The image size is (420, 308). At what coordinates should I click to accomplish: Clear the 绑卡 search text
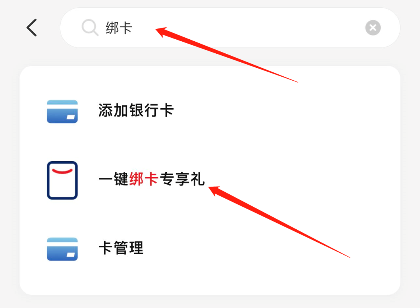[373, 28]
